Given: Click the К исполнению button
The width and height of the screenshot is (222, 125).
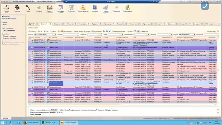Looking at the screenshot, I should [x=96, y=31].
